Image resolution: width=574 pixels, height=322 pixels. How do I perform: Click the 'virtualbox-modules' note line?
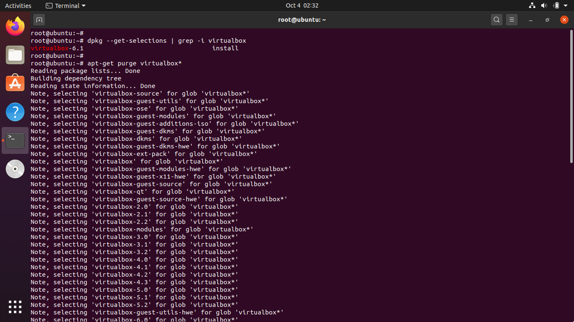[x=142, y=229]
